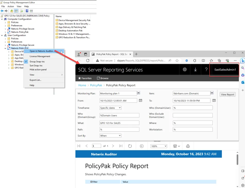Click the back arrow in Group Policy toolbar

click(x=2, y=11)
